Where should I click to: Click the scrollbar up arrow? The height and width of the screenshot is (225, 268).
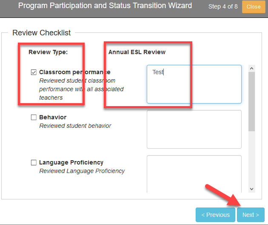(x=251, y=69)
